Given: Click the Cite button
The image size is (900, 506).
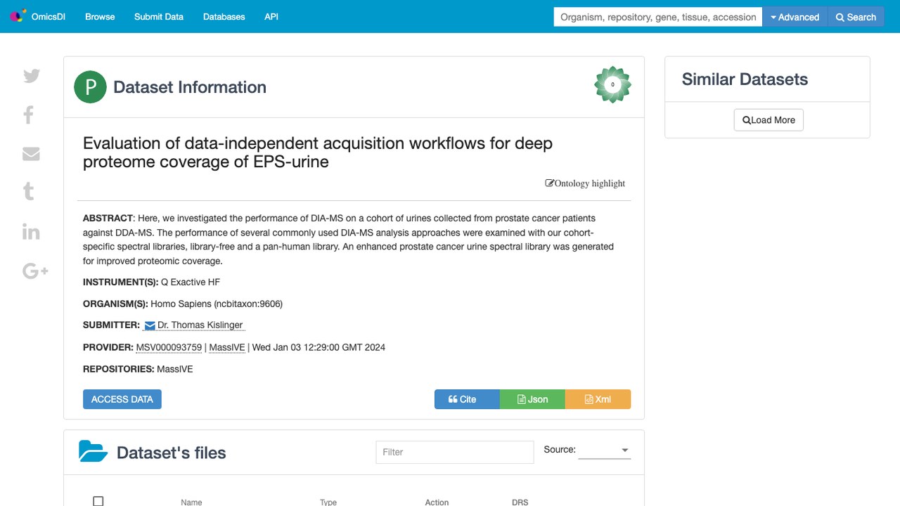Looking at the screenshot, I should tap(467, 399).
